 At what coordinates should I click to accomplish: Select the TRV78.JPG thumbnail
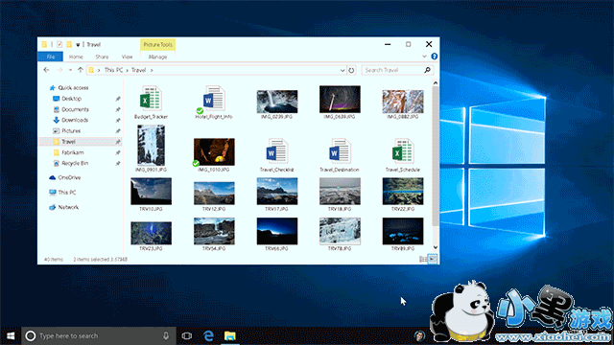click(340, 231)
